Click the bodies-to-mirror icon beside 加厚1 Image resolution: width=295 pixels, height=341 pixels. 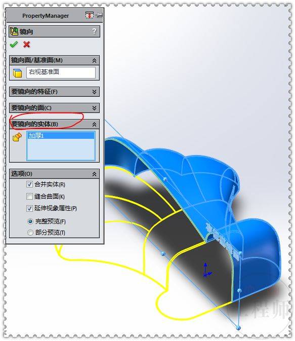pyautogui.click(x=17, y=137)
